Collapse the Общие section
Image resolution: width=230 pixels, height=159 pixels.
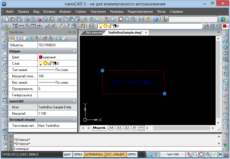(74, 51)
